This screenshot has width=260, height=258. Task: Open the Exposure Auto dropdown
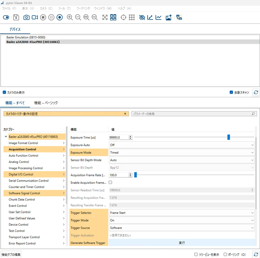pyautogui.click(x=182, y=145)
